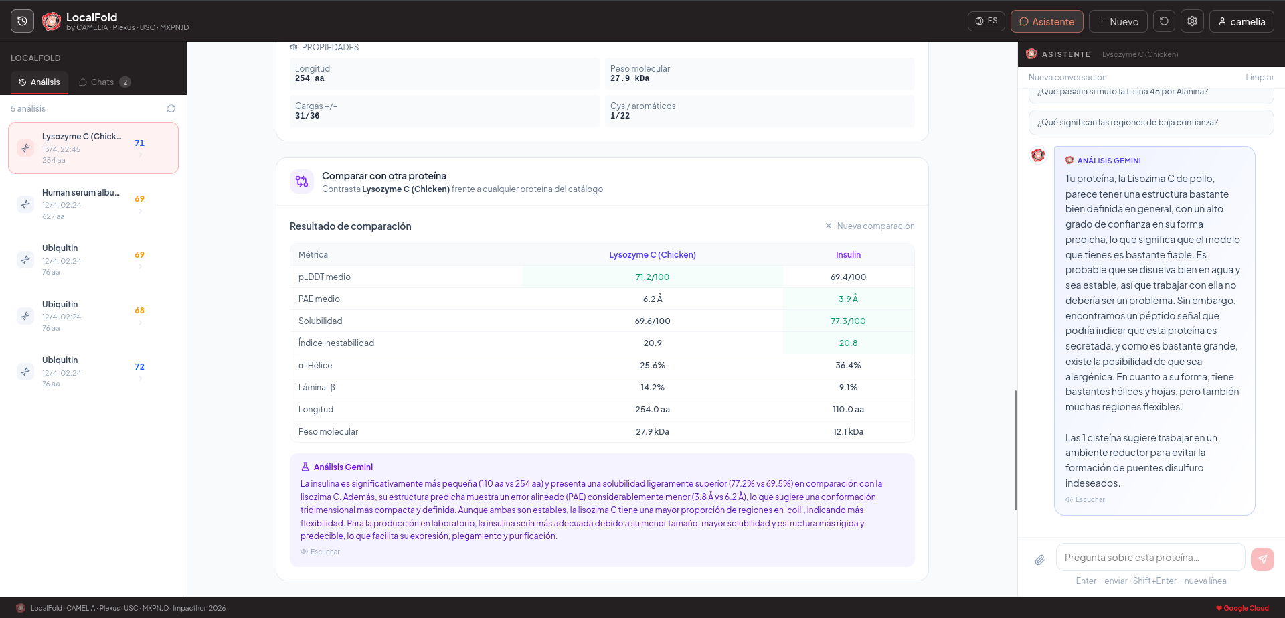1285x618 pixels.
Task: Click the reset refresh icon in header
Action: coord(1164,21)
